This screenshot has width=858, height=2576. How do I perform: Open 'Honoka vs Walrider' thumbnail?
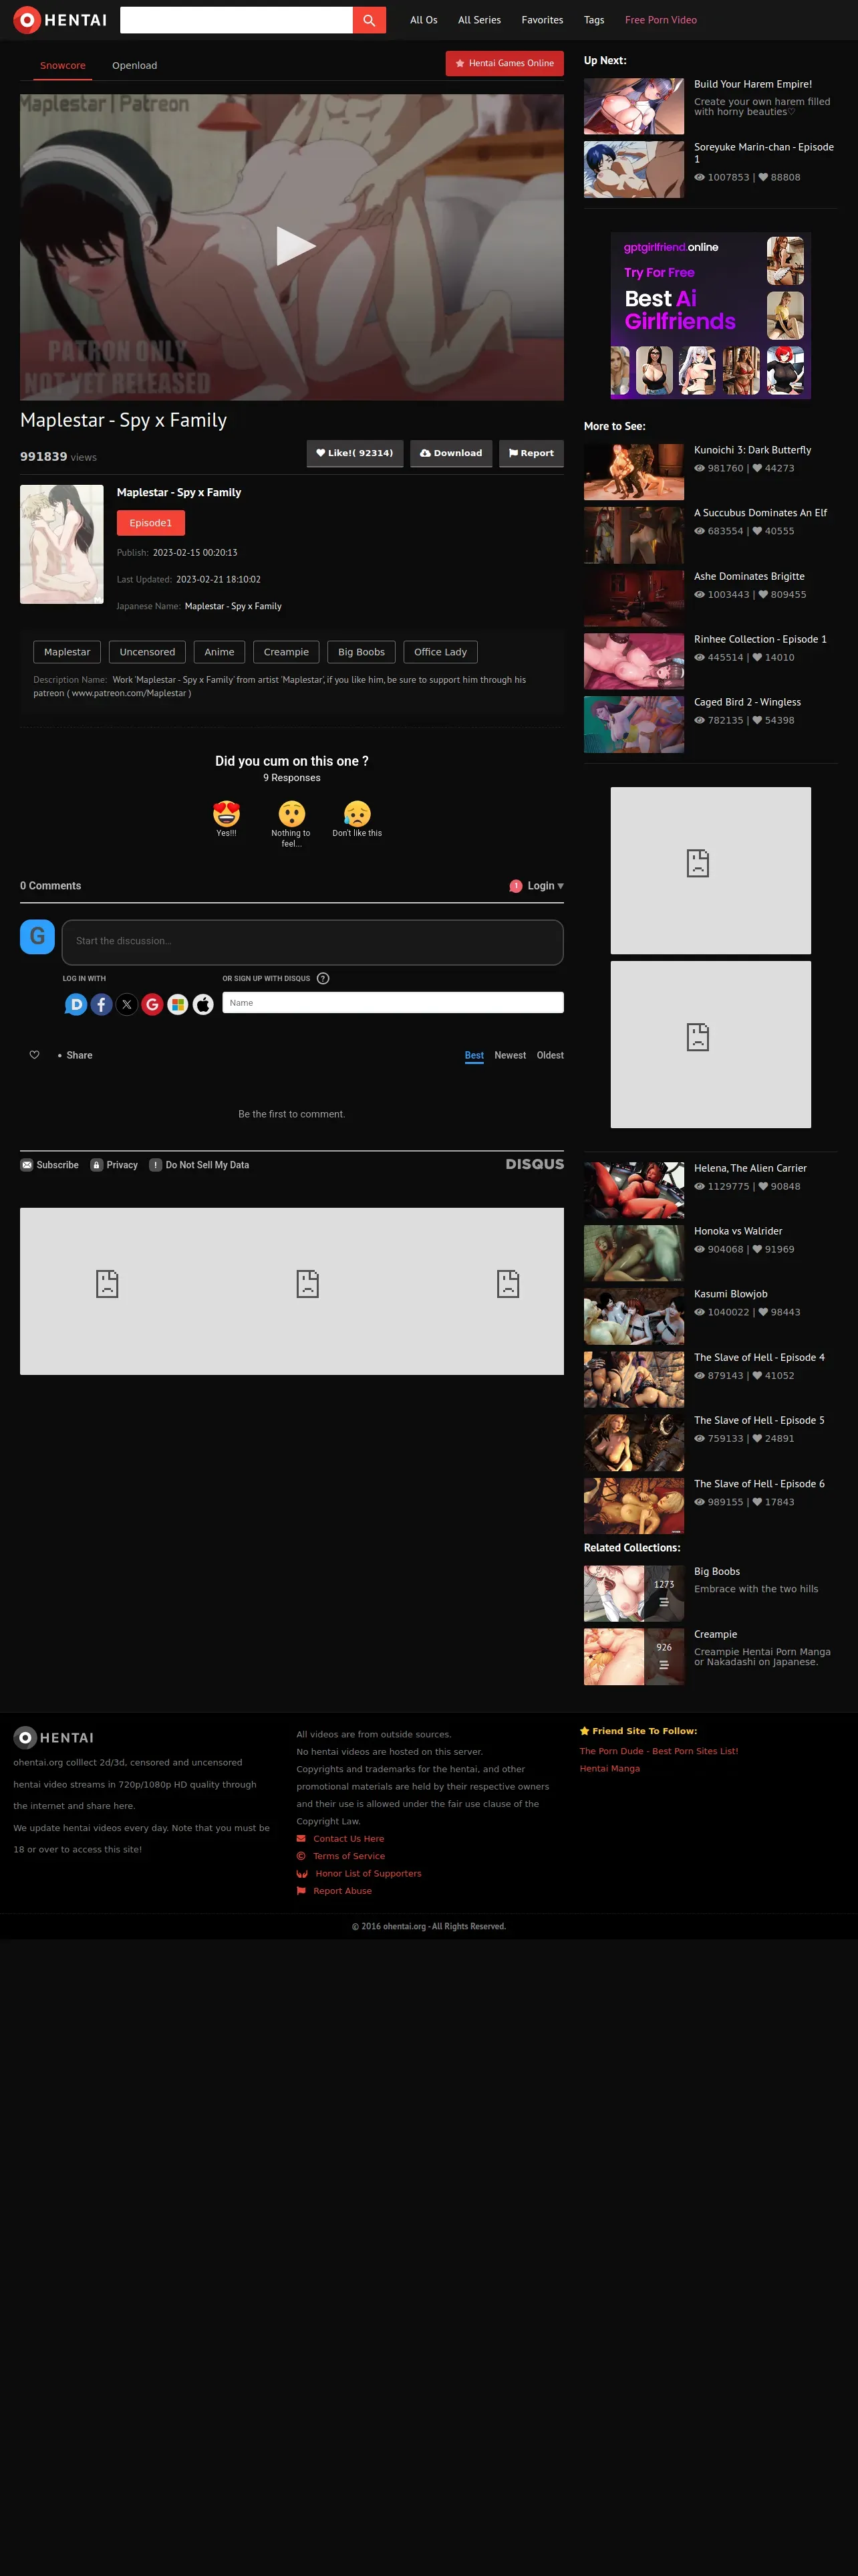coord(634,1253)
